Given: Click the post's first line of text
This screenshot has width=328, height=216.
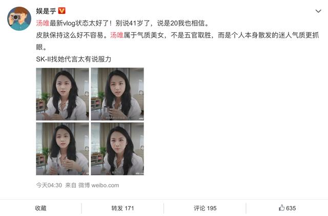Looking at the screenshot, I should (122, 23).
